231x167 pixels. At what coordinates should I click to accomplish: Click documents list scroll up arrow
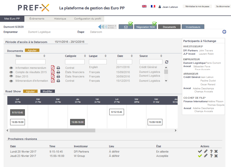[166, 68]
